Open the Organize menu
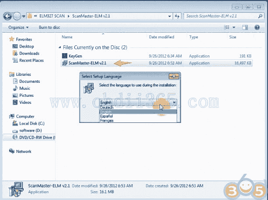This screenshot has width=268, height=200. point(18,27)
